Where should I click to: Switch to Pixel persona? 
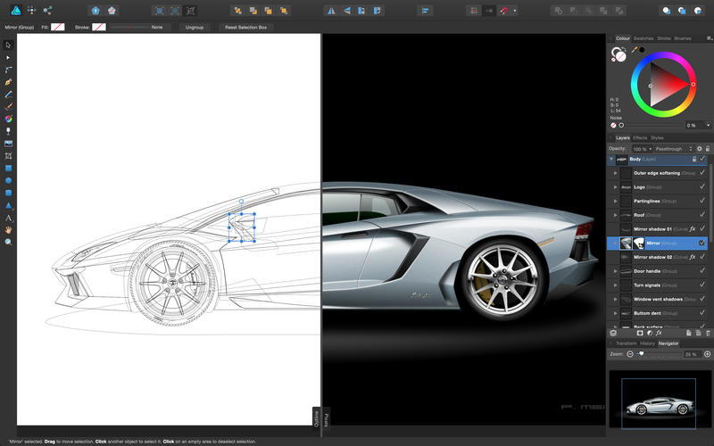[x=31, y=10]
